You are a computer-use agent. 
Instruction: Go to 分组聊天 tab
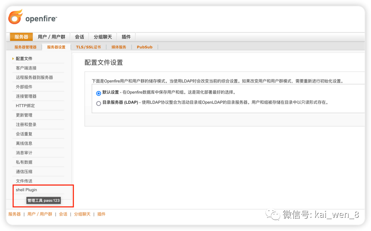click(103, 37)
